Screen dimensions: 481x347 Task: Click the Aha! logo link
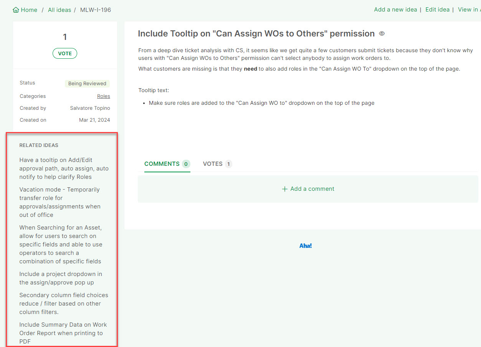(306, 246)
